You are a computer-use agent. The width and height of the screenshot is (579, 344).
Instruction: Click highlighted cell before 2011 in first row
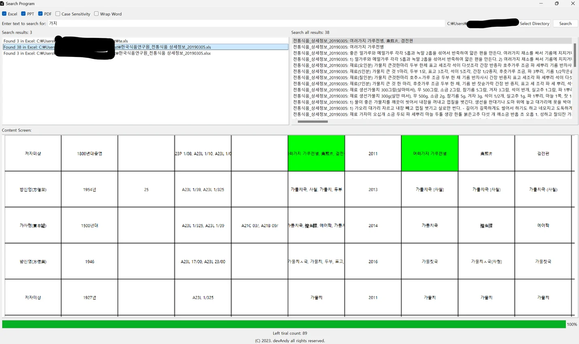[316, 153]
